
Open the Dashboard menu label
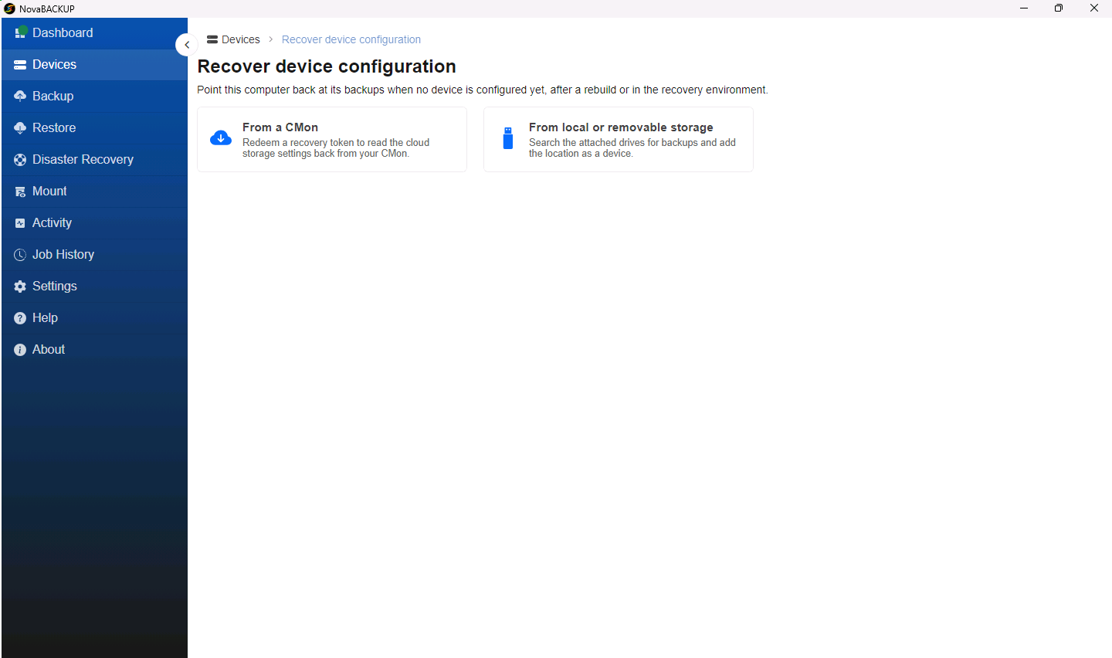click(63, 32)
